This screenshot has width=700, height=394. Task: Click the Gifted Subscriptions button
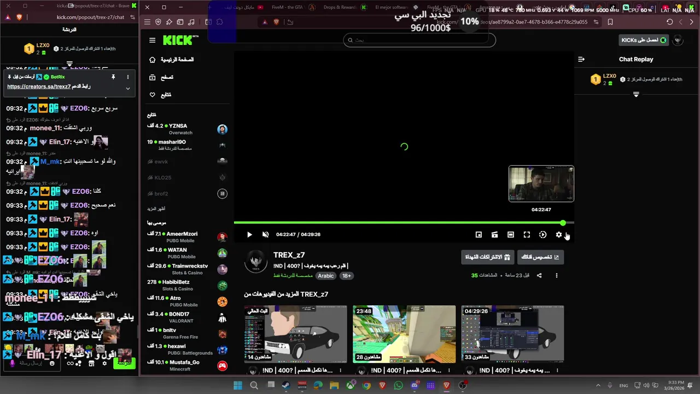[487, 257]
